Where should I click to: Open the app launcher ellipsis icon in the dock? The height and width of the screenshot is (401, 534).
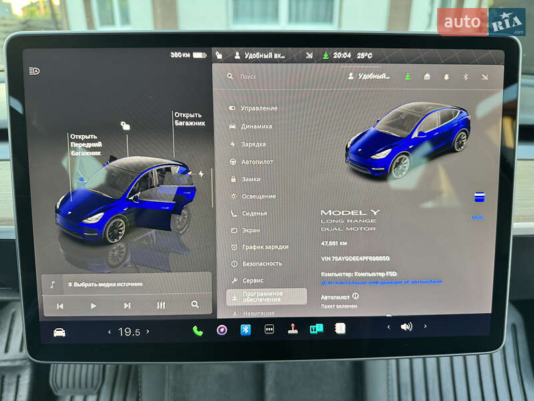tap(268, 329)
